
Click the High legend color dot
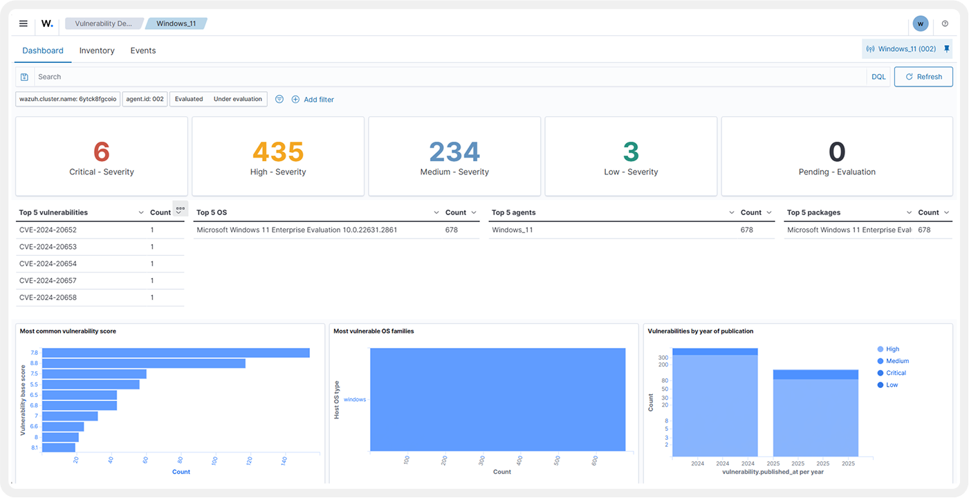[x=880, y=349]
